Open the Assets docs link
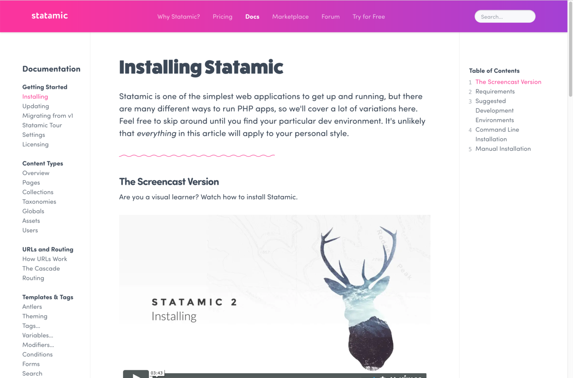The image size is (573, 378). pyautogui.click(x=31, y=221)
